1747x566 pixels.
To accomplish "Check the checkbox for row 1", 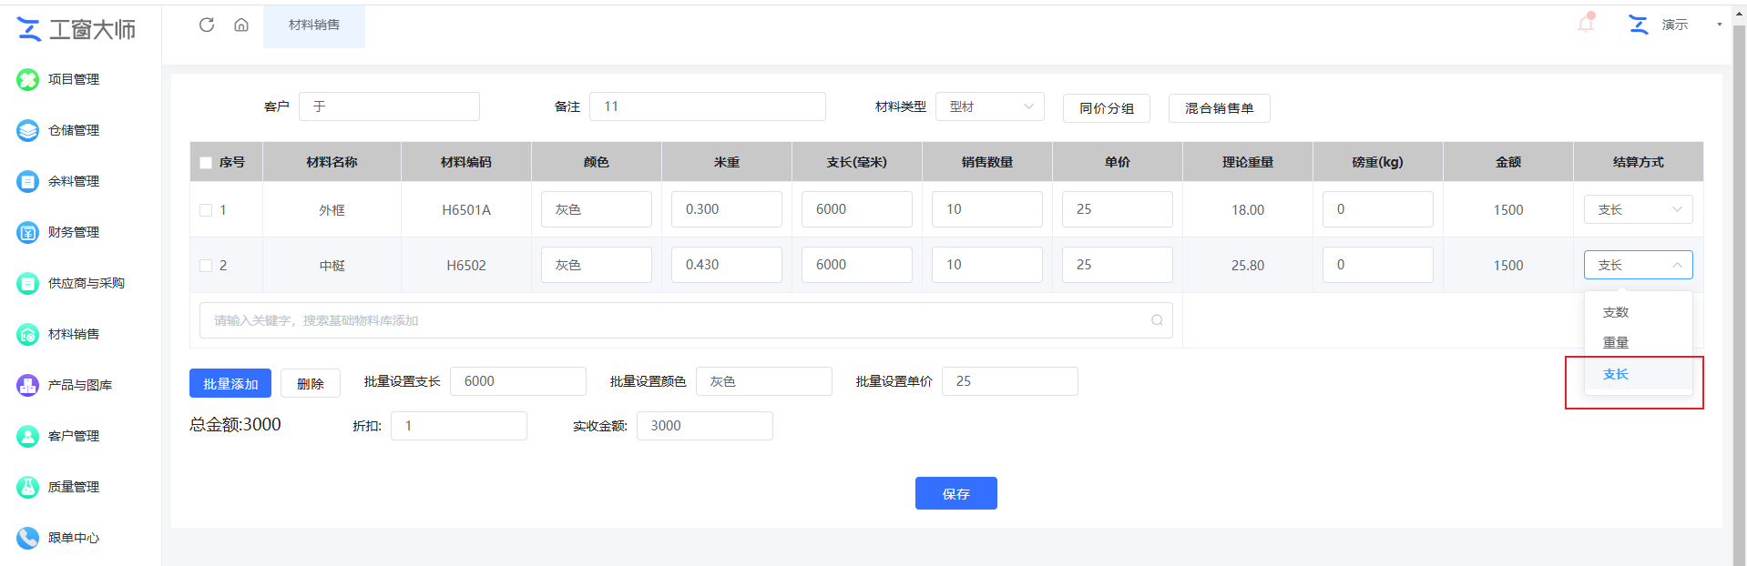I will coord(206,210).
